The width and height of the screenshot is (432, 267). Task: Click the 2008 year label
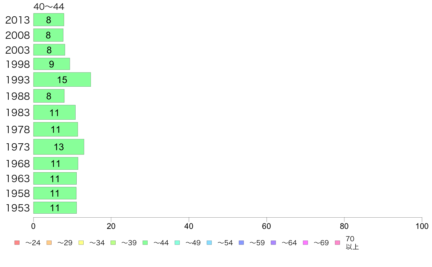click(x=17, y=35)
